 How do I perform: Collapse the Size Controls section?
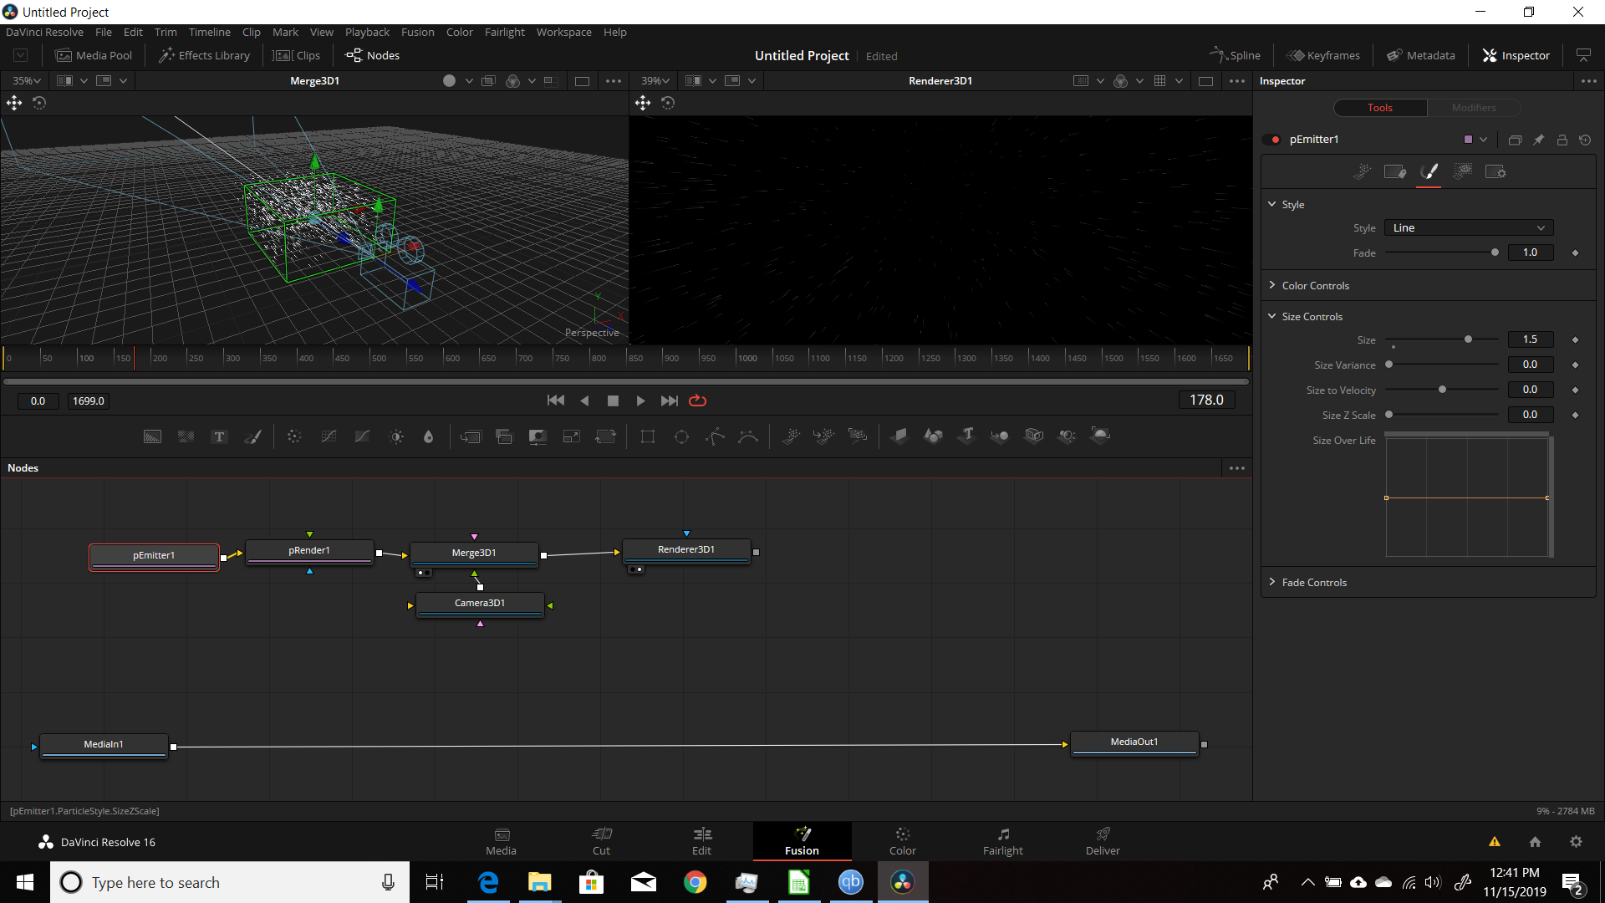(1272, 316)
